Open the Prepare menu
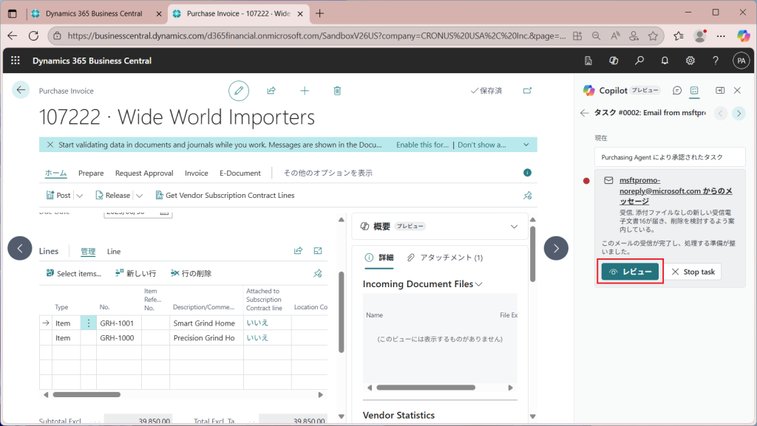The image size is (757, 426). coord(91,173)
